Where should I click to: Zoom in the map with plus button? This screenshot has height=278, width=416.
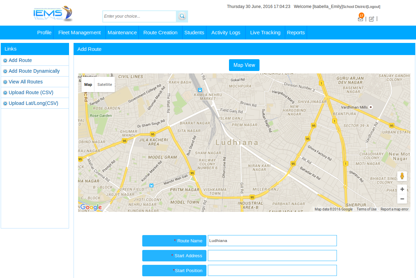coord(402,189)
